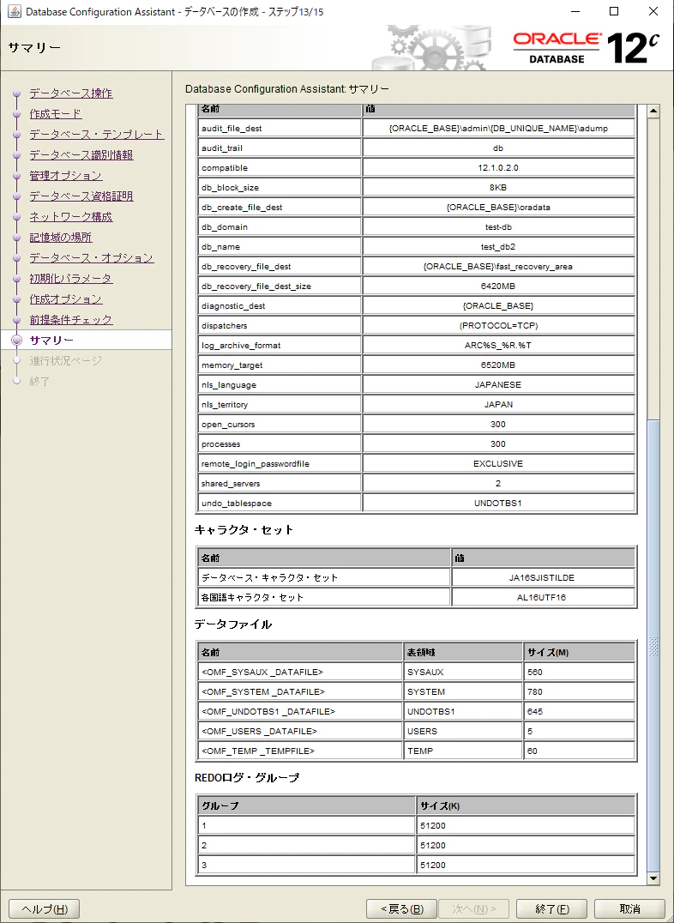Viewport: 674px width, 923px height.
Task: Click the 戻る(B) back button
Action: coord(401,909)
